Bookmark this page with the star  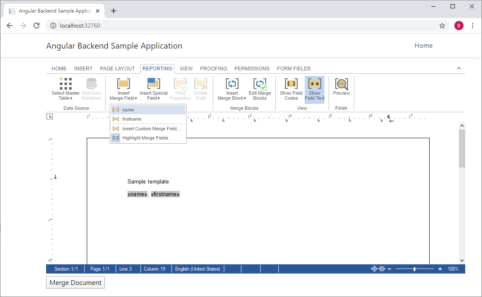442,26
